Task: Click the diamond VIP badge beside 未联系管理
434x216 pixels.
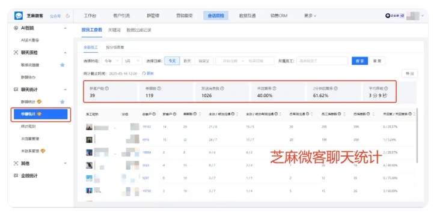Action: (43, 151)
